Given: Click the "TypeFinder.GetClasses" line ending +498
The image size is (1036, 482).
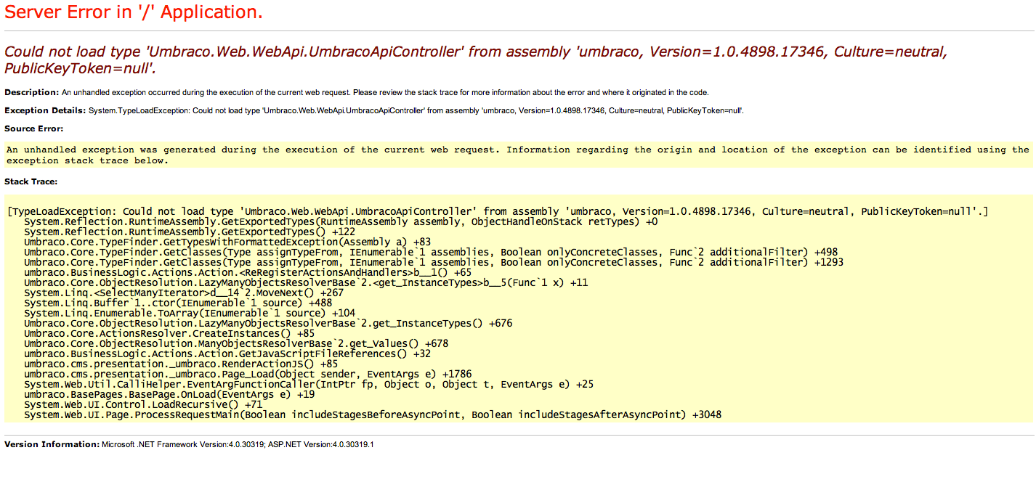Looking at the screenshot, I should click(431, 252).
